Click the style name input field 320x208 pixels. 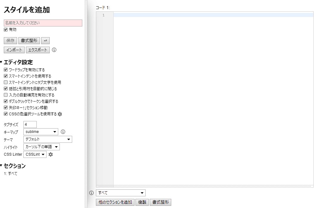click(43, 23)
